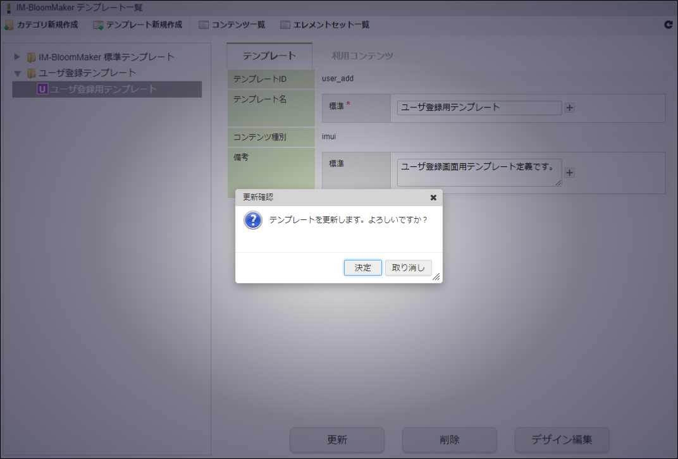Click the refresh icon in toolbar

tap(668, 25)
